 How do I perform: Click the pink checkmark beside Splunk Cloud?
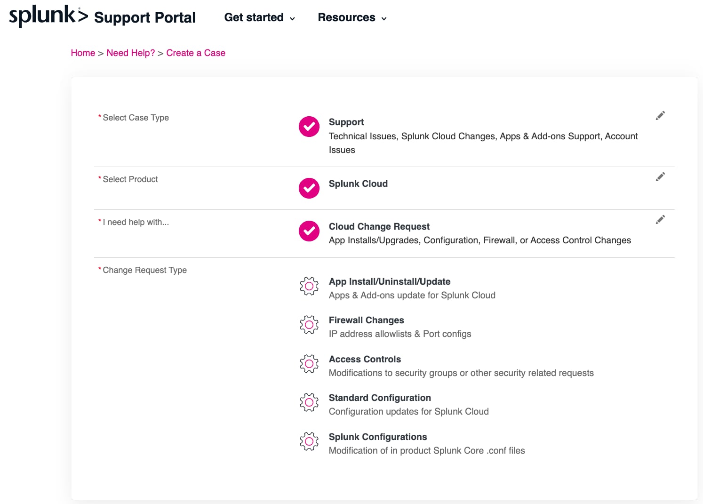(x=309, y=188)
